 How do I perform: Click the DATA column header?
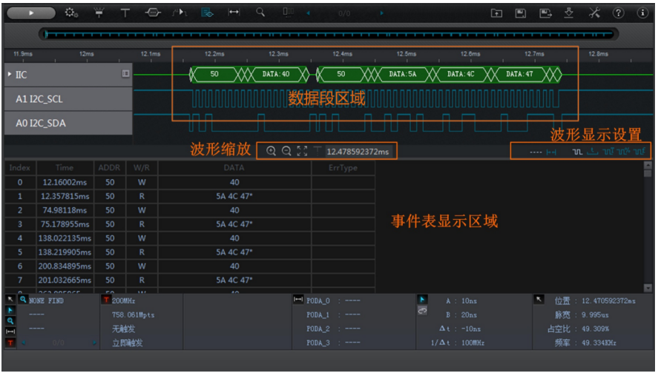click(234, 167)
